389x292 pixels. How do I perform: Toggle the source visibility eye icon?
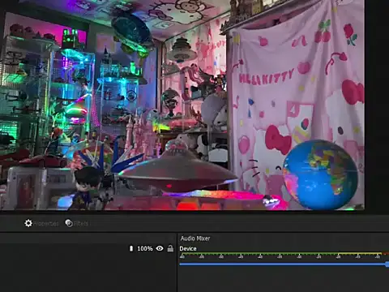(x=160, y=248)
